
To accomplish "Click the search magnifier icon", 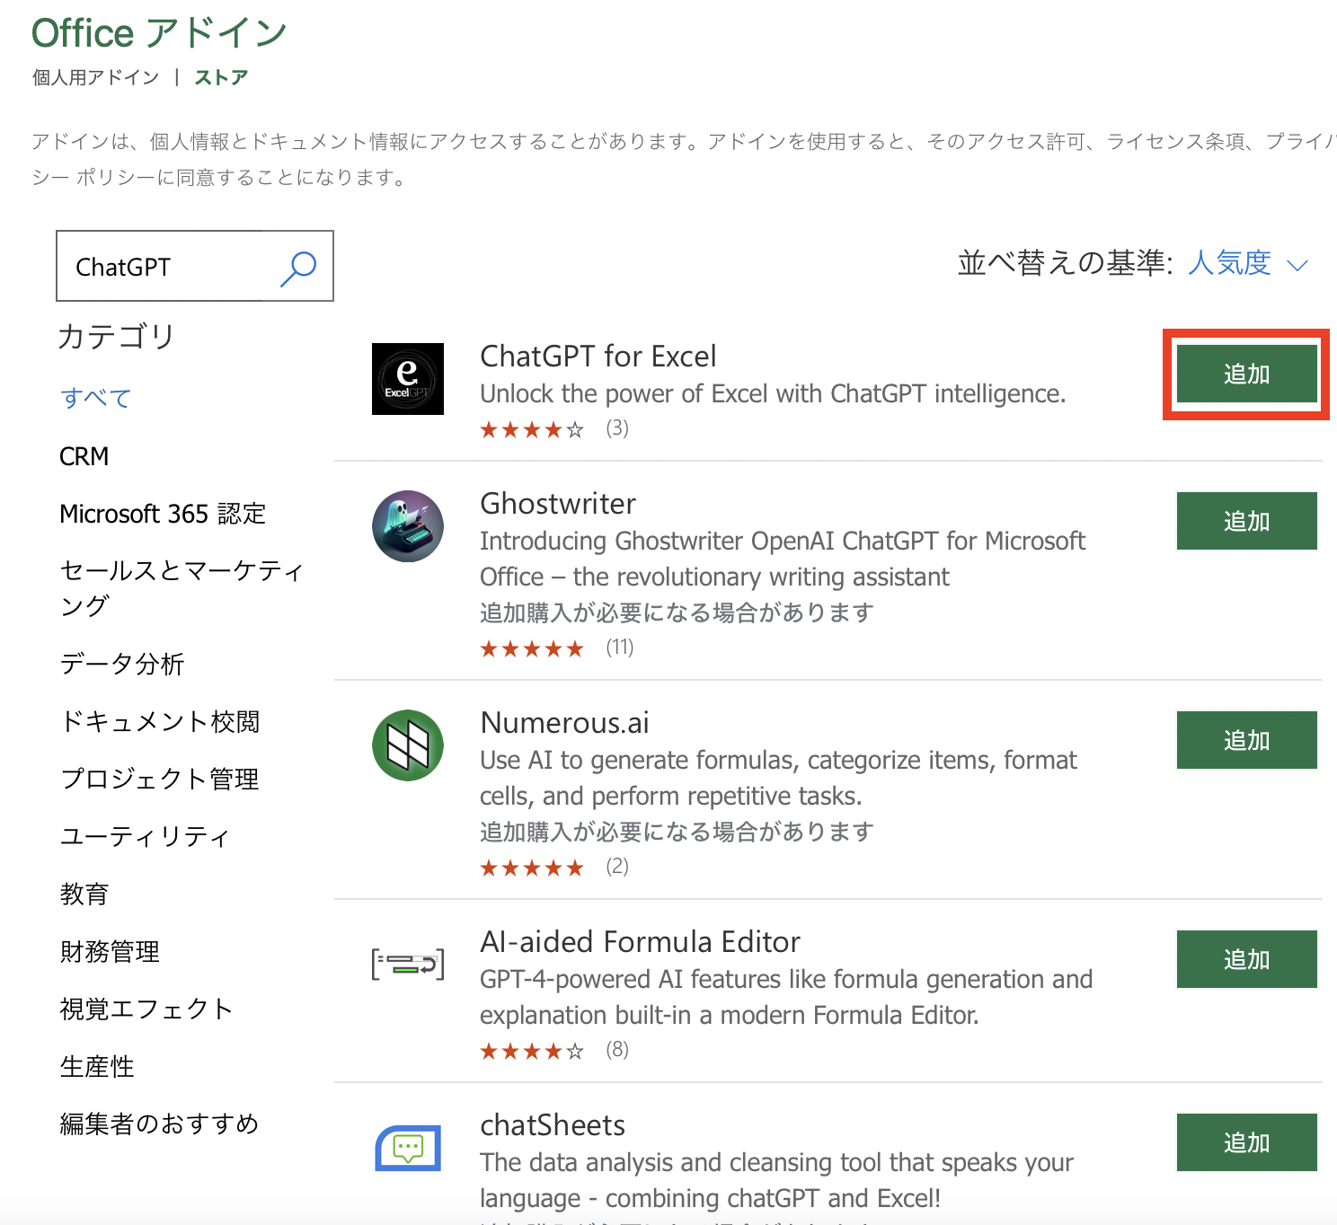I will [x=297, y=268].
